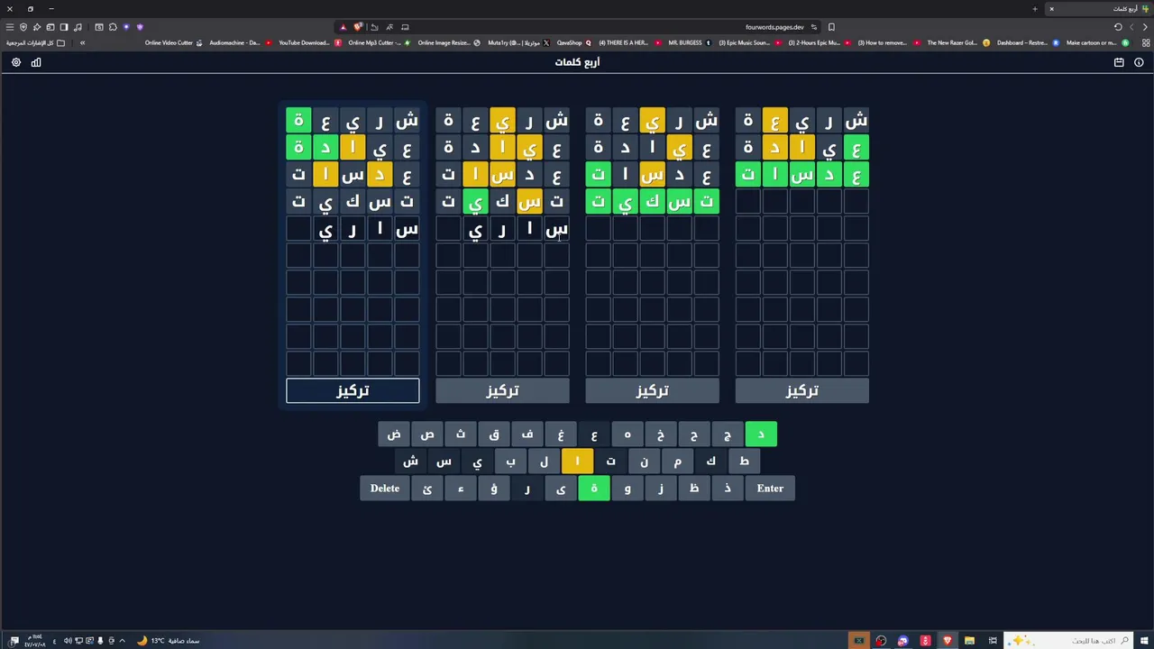
Task: Focus the first board using تركيز button
Action: point(353,390)
